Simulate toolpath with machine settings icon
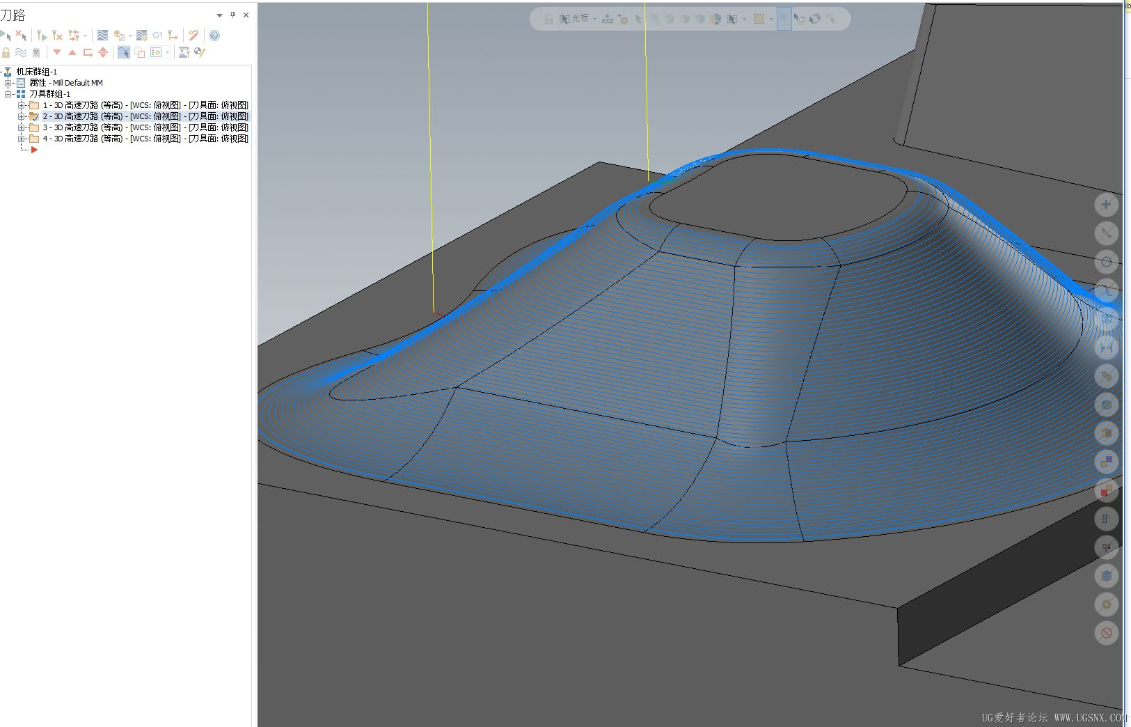This screenshot has height=727, width=1131. coord(141,35)
